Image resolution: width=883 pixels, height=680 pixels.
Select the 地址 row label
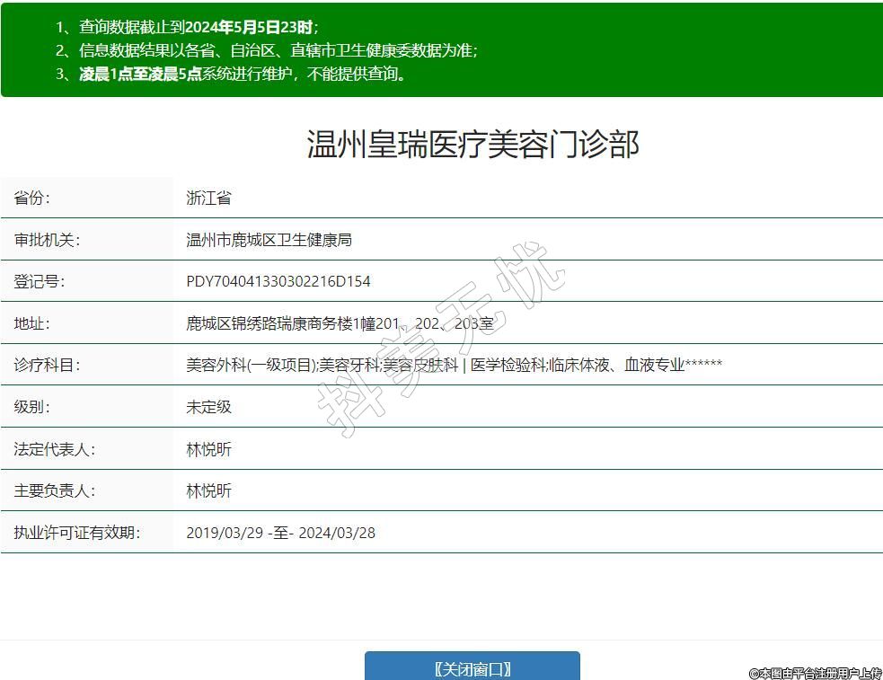click(32, 323)
